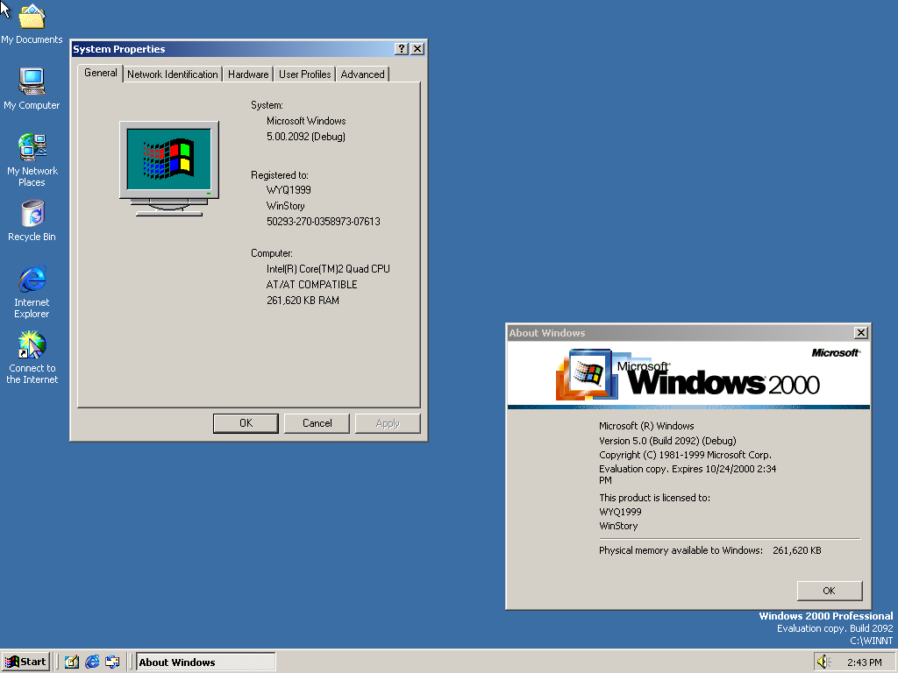
Task: Click OK in System Properties
Action: (x=246, y=423)
